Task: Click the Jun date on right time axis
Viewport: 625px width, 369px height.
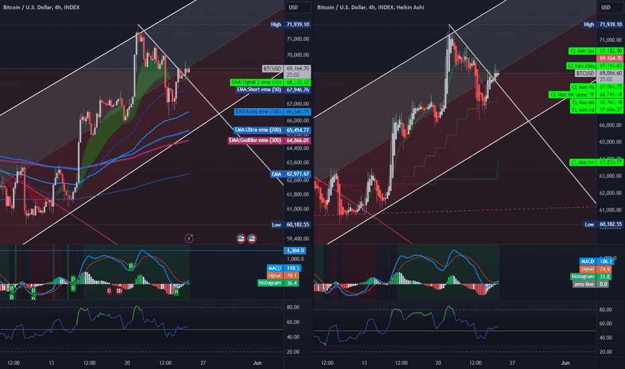Action: click(565, 363)
